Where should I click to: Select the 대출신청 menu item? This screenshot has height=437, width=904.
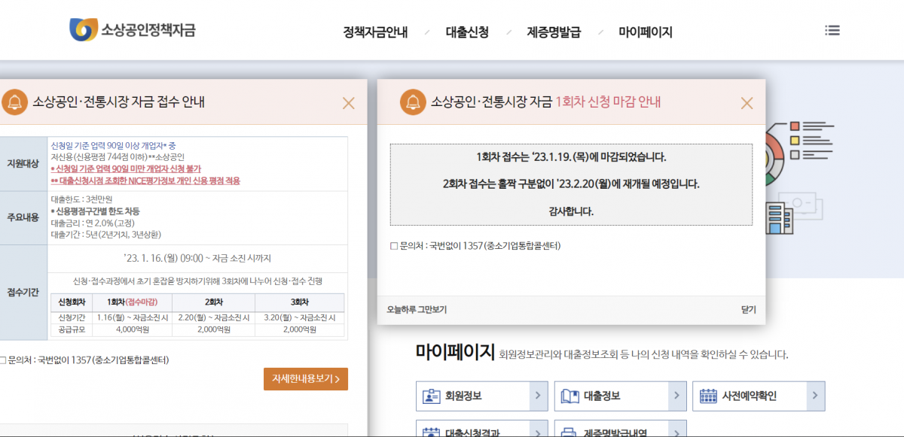pyautogui.click(x=468, y=32)
